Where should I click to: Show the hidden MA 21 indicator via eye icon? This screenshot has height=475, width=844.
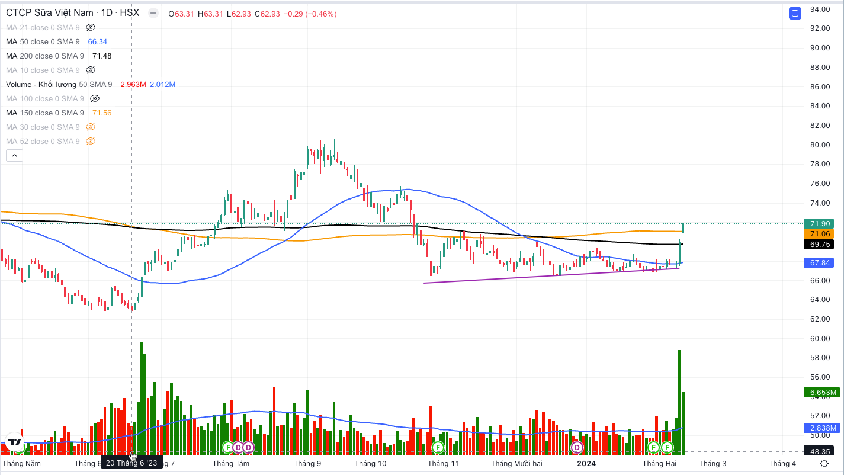pos(91,27)
